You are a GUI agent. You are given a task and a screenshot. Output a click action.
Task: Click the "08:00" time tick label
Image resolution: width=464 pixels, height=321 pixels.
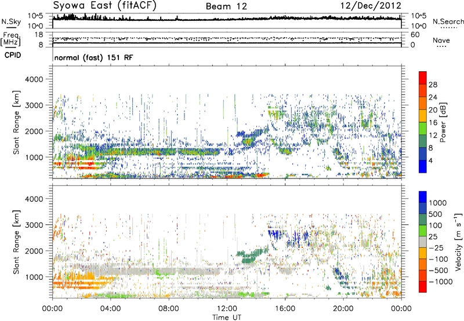(169, 309)
